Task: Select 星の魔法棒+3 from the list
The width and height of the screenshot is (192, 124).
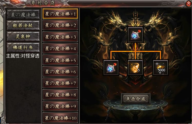Action: 60,37
